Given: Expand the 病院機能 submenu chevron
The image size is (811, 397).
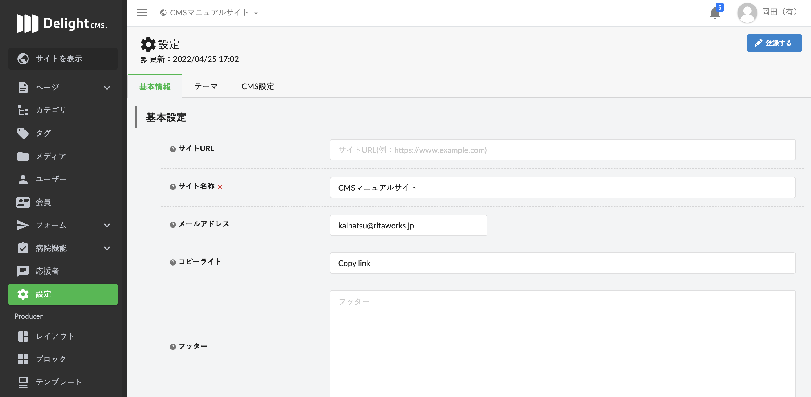Looking at the screenshot, I should [x=107, y=248].
